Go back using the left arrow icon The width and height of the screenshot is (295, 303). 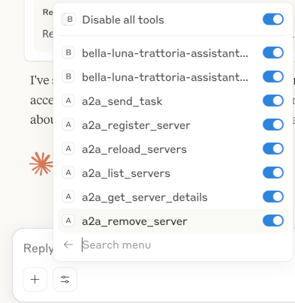(68, 244)
